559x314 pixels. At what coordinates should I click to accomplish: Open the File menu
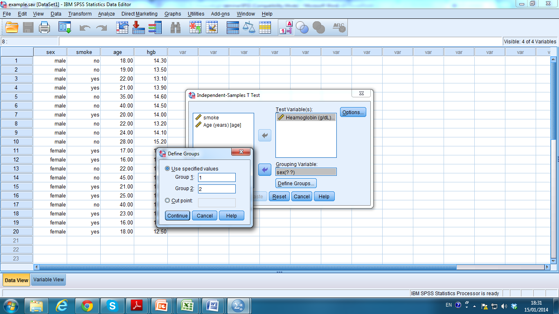coord(7,13)
